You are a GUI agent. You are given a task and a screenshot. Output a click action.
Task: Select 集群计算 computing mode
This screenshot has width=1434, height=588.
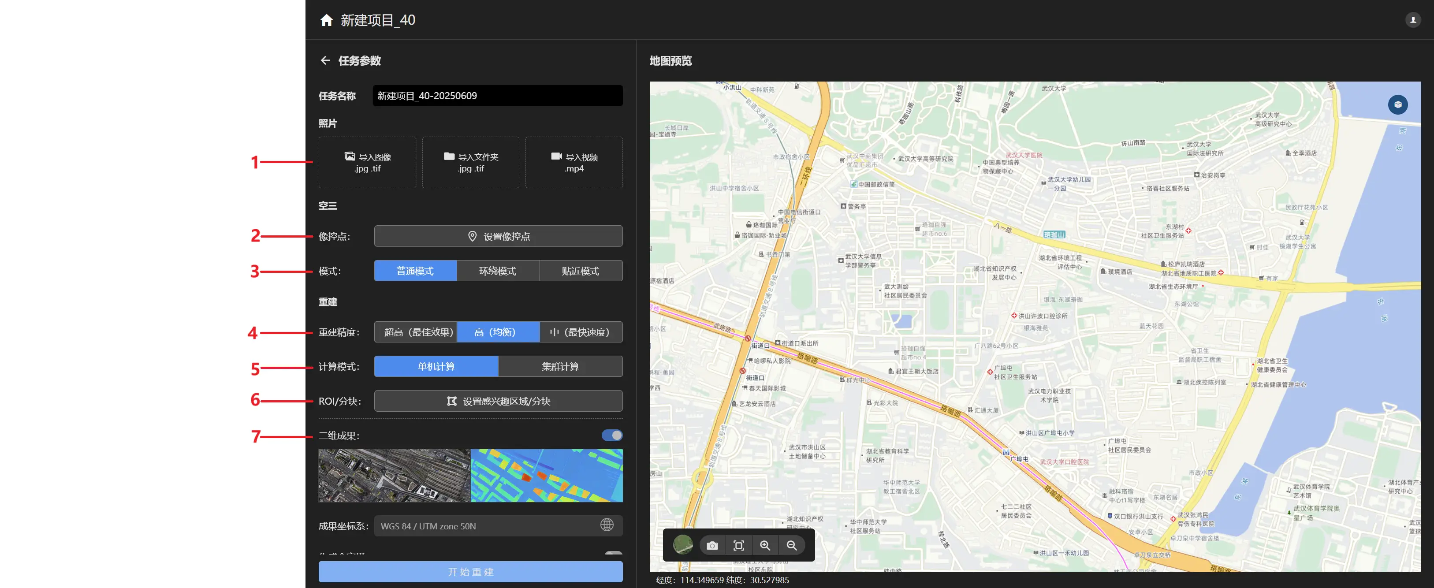pos(560,366)
